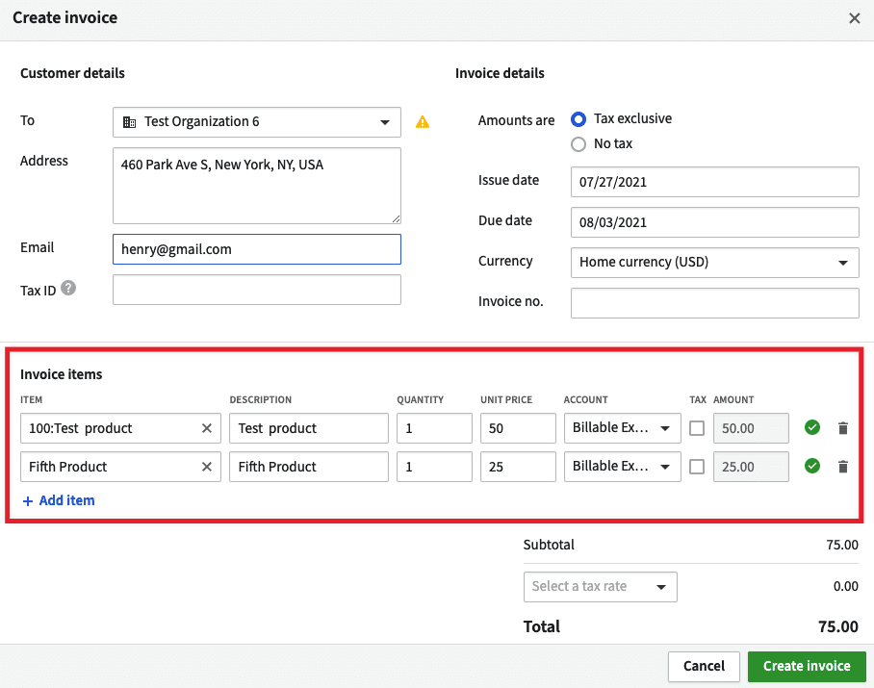The image size is (874, 688).
Task: Select the Tax exclusive radio option
Action: pyautogui.click(x=578, y=119)
